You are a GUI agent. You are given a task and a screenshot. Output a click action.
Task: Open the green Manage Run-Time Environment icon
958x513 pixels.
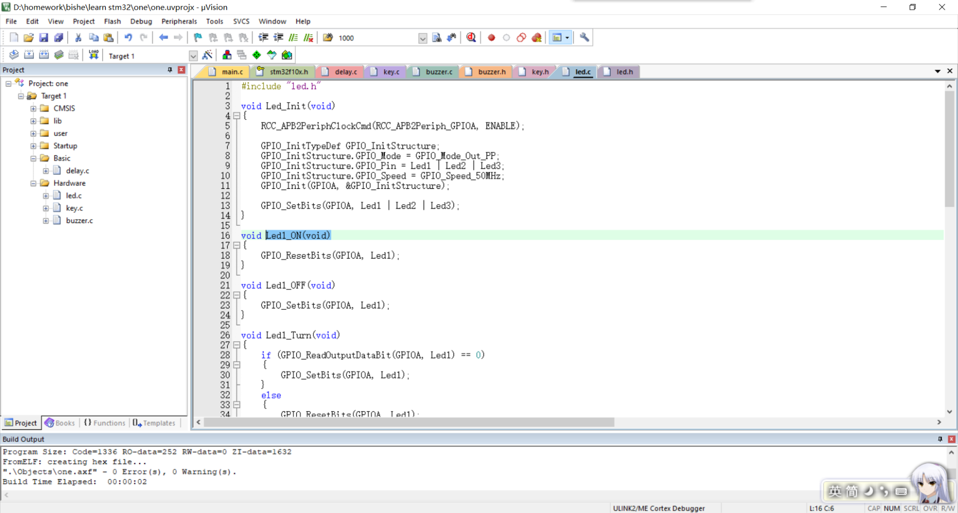[x=257, y=55]
